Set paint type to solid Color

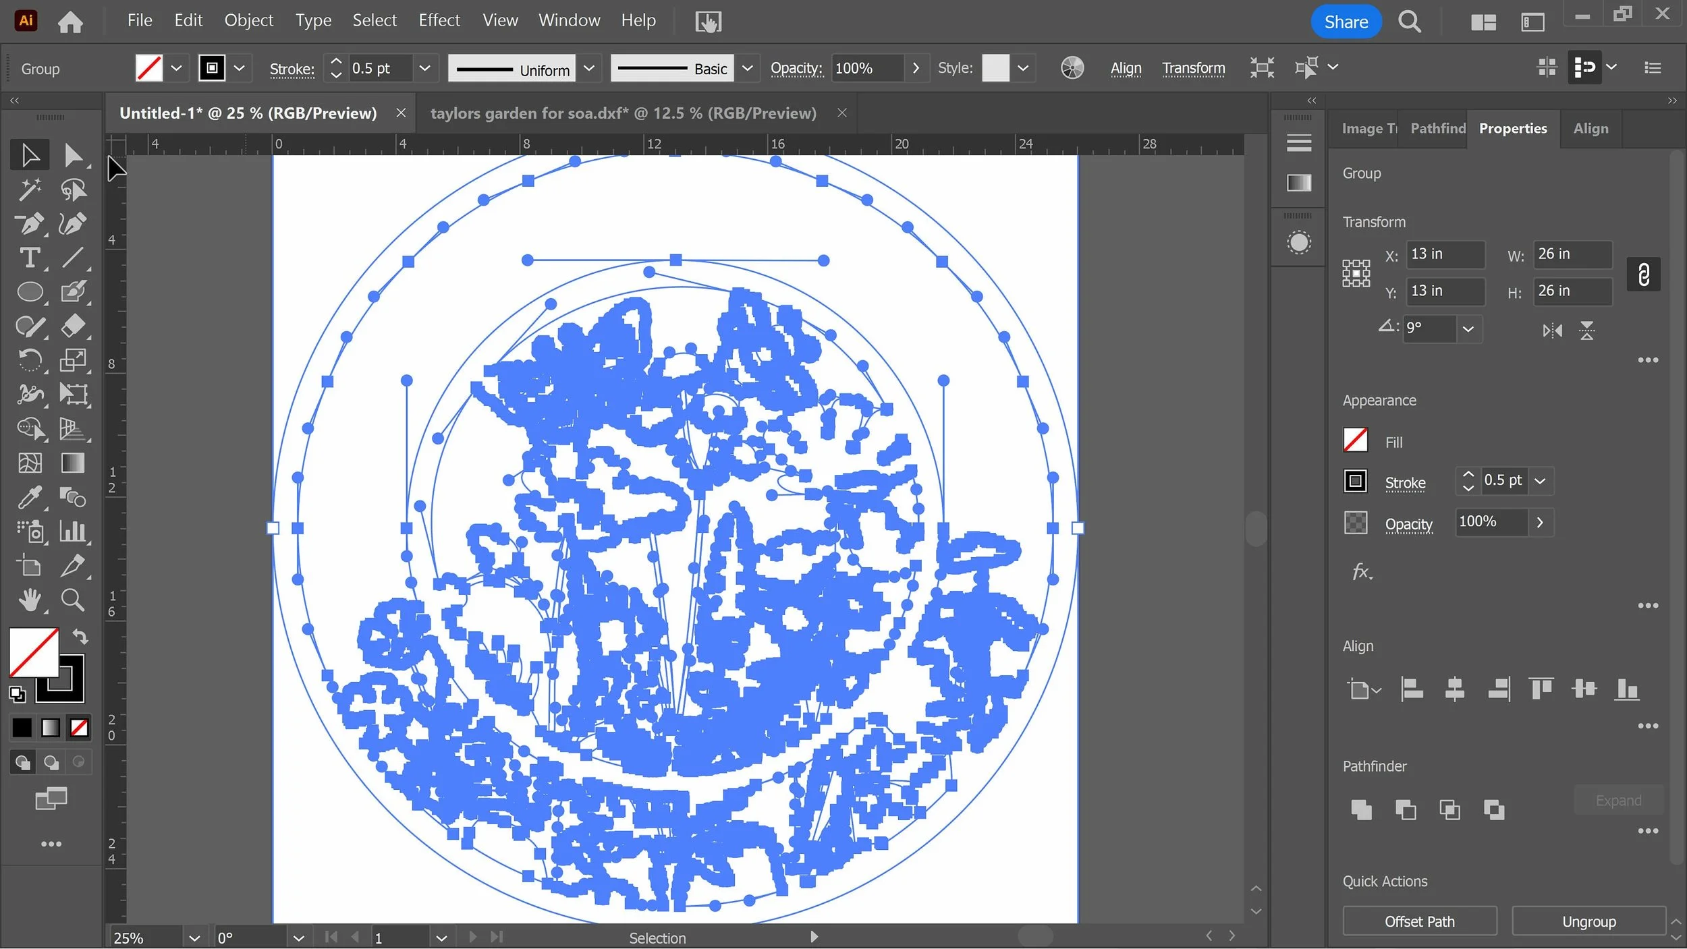tap(22, 728)
